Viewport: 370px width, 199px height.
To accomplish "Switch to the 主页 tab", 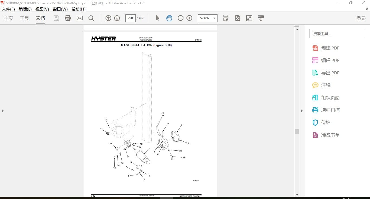I will [8, 18].
